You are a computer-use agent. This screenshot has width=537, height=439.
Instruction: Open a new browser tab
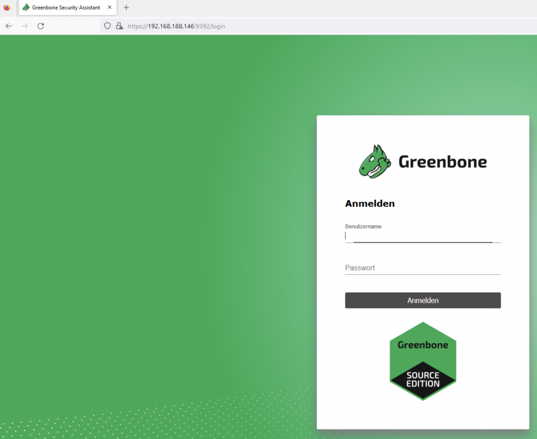pos(126,8)
